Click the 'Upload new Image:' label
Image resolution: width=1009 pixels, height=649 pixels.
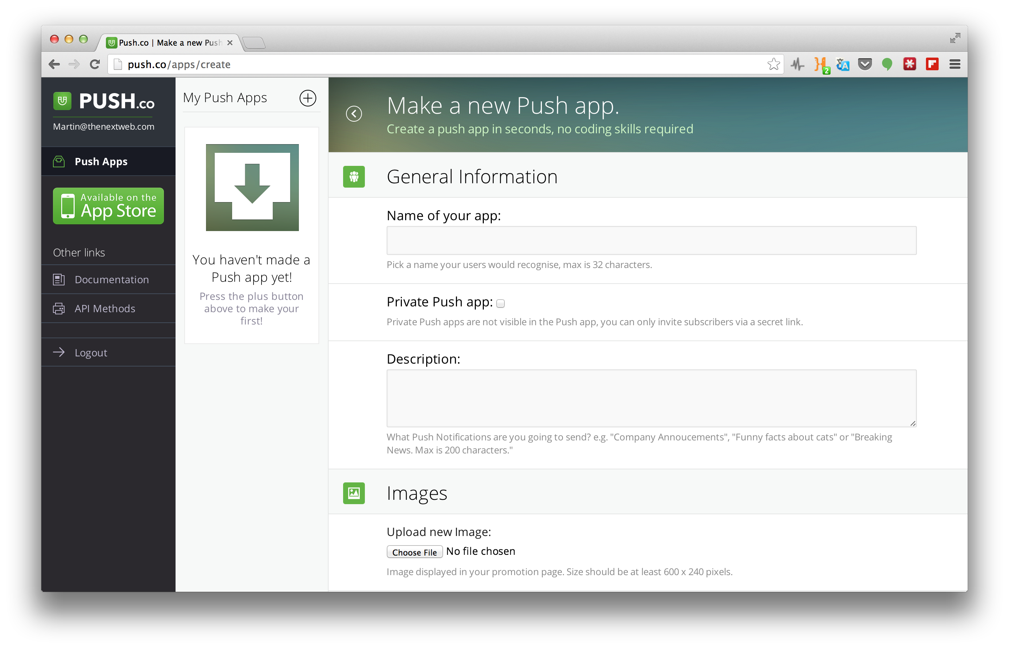[x=439, y=532]
